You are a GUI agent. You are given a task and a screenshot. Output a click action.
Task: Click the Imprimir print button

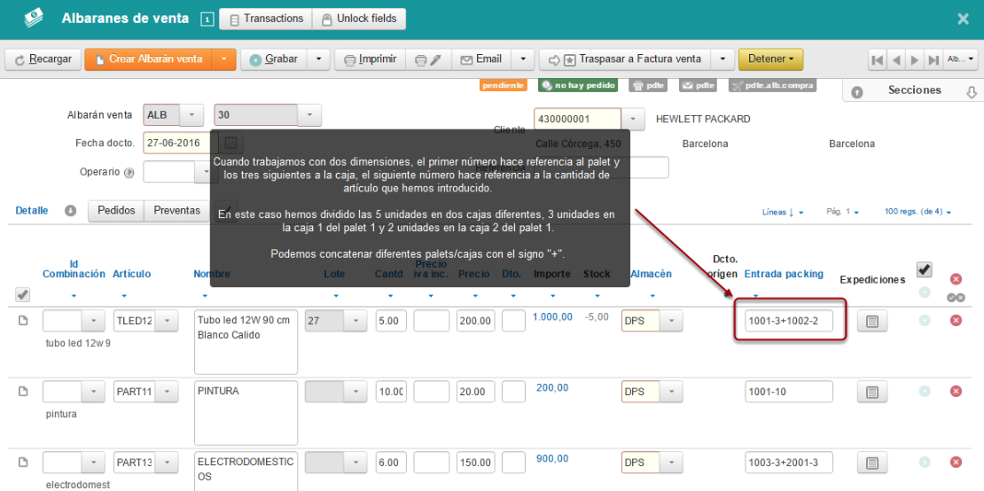pyautogui.click(x=370, y=59)
